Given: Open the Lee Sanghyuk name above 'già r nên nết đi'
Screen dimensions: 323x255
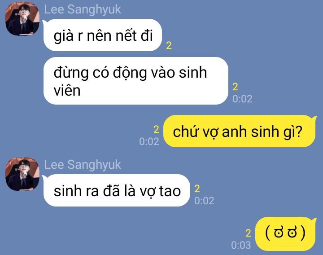Looking at the screenshot, I should point(83,9).
